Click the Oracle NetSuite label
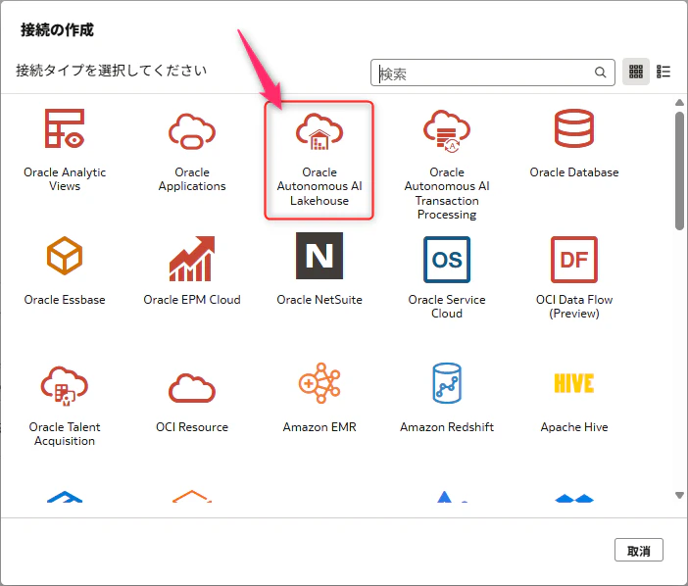The image size is (688, 586). tap(319, 300)
